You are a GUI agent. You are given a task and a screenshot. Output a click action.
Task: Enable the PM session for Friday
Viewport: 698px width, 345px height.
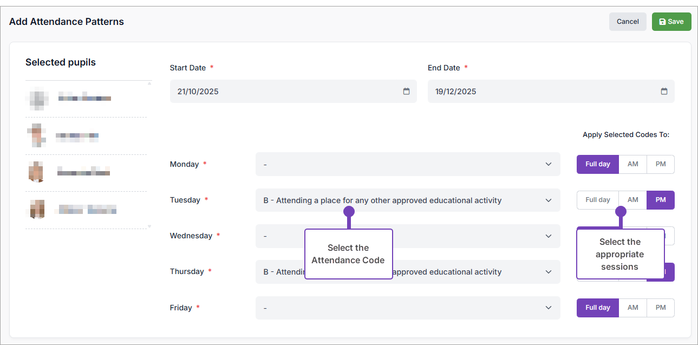660,308
